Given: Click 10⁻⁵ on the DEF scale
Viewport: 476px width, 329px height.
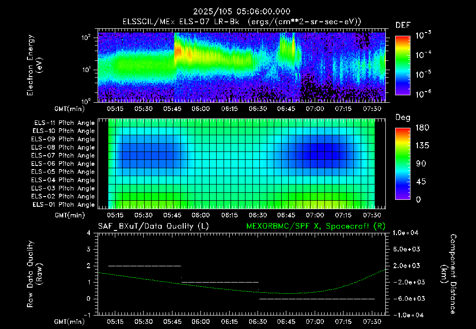Looking at the screenshot, I should point(423,74).
